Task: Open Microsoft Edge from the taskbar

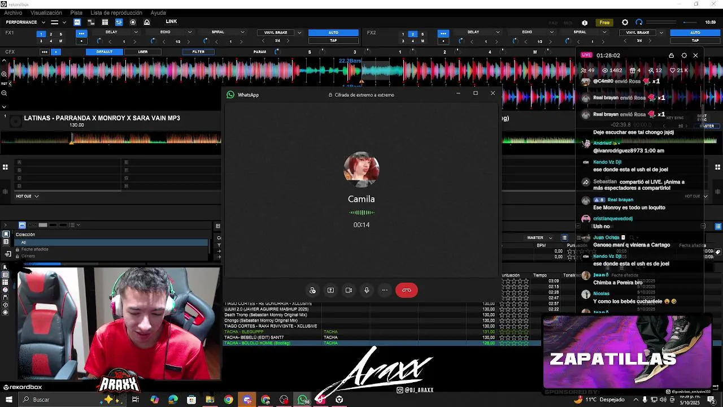Action: (x=173, y=400)
